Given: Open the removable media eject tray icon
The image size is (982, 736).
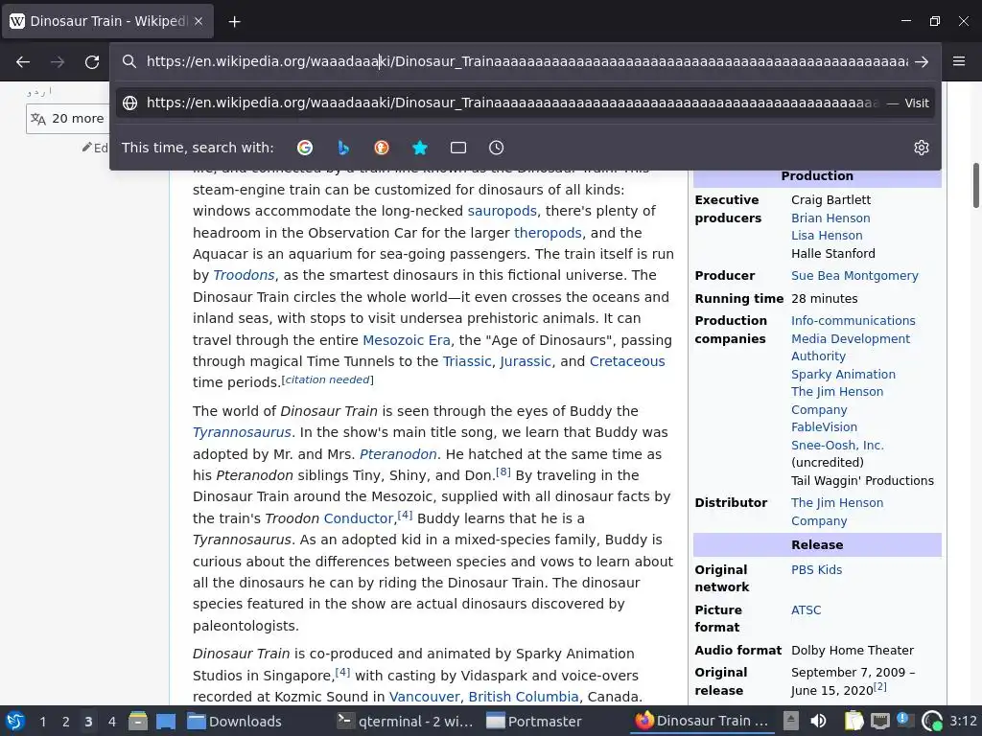Looking at the screenshot, I should pos(791,721).
